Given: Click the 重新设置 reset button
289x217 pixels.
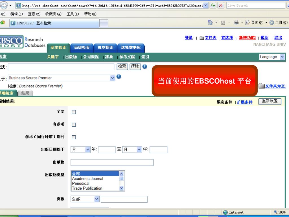Looking at the screenshot, I should [270, 101].
